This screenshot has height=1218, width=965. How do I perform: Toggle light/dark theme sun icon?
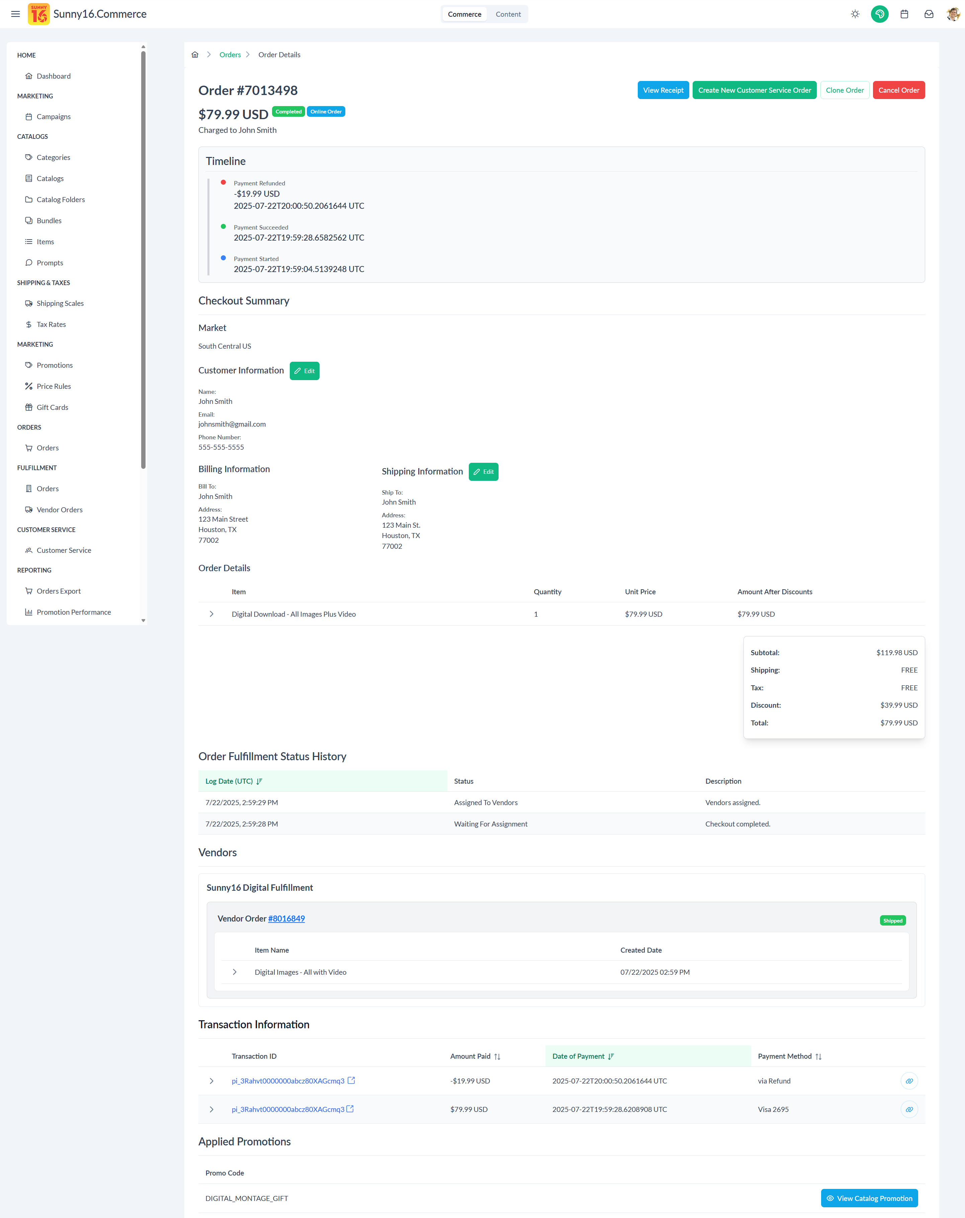pos(855,14)
